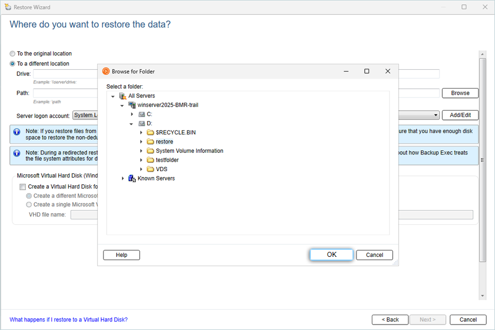Expand the Known Servers node
495x330 pixels.
click(123, 178)
